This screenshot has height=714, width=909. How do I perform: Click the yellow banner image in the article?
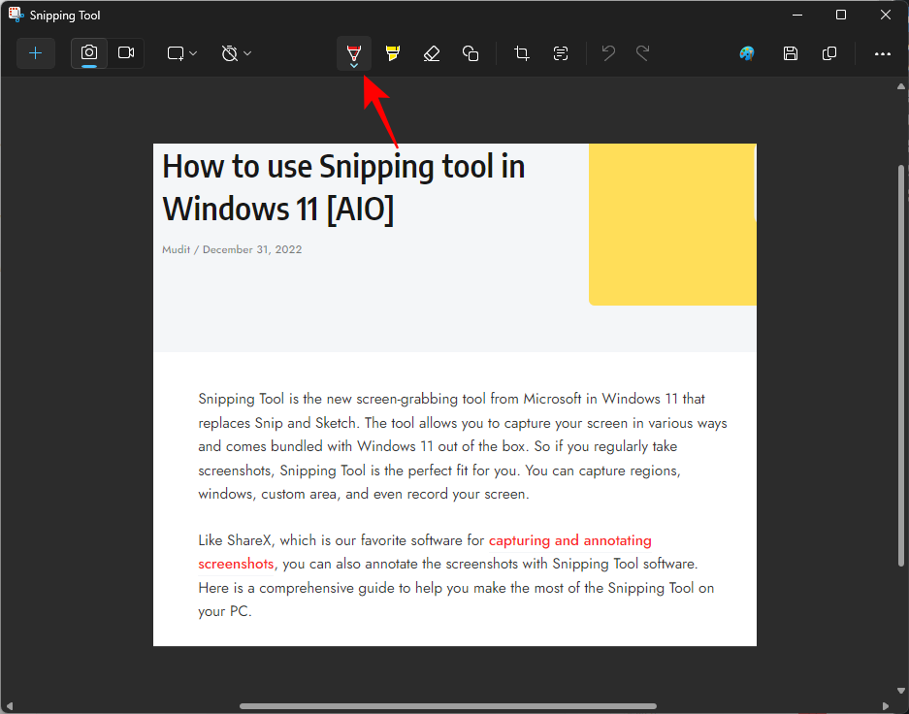672,224
